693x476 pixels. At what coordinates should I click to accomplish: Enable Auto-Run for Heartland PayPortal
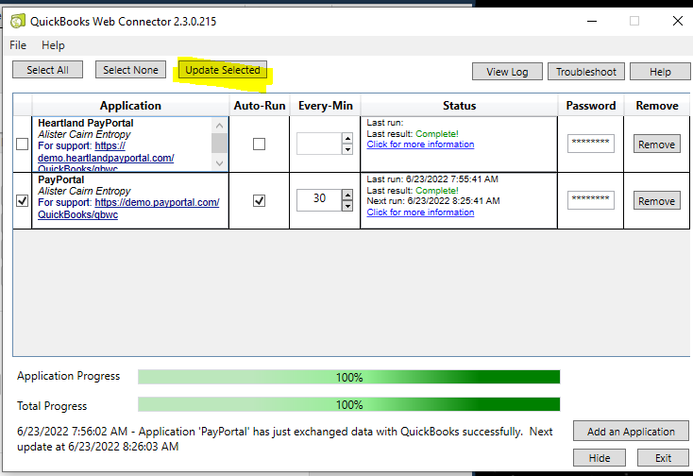click(259, 144)
